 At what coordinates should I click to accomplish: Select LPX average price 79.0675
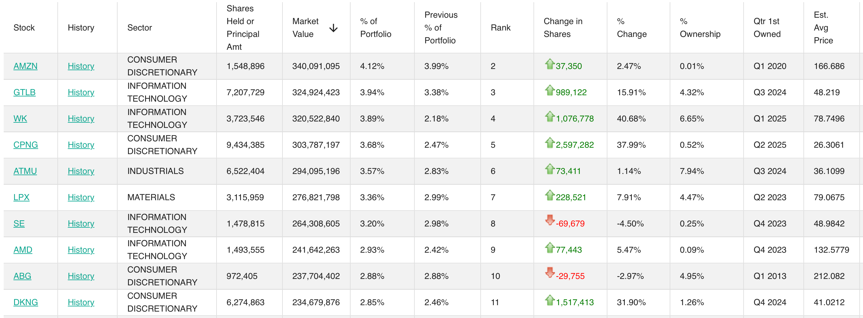829,197
